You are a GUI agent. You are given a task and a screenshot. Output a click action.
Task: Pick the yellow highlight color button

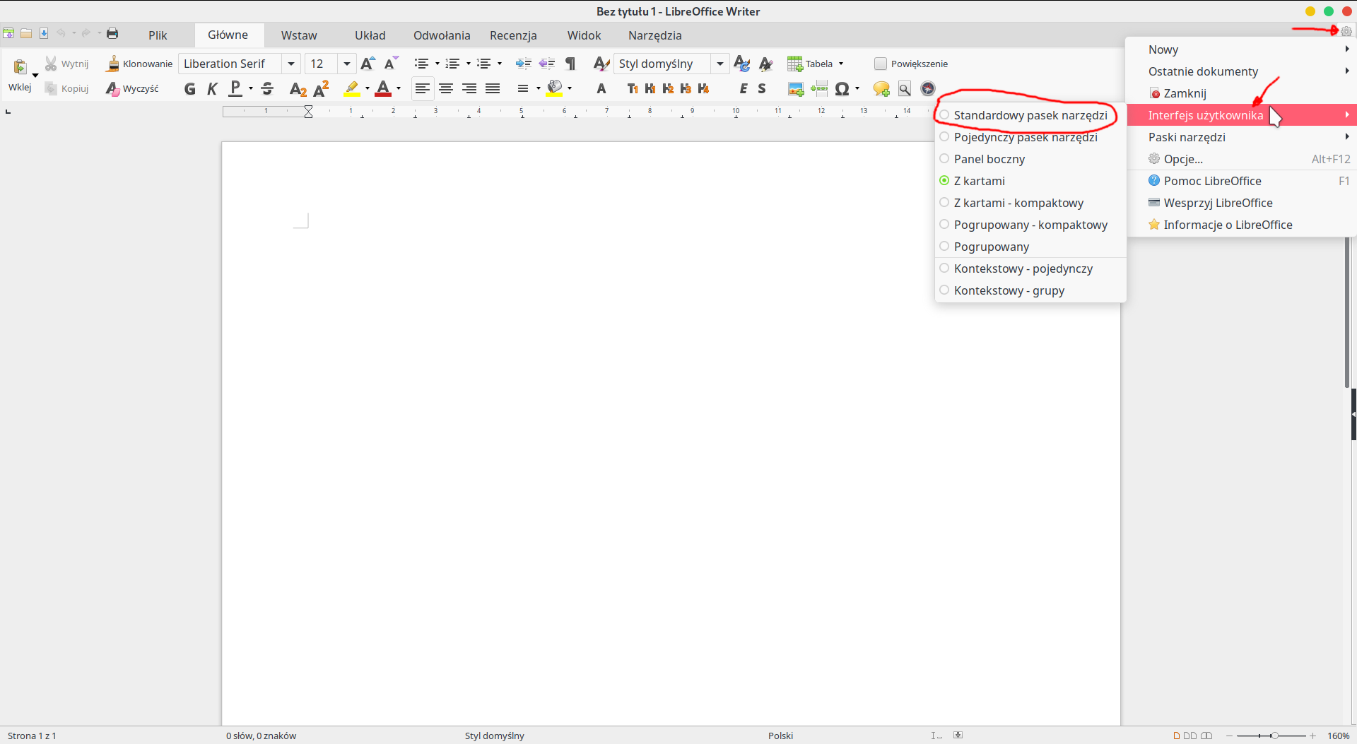click(x=351, y=88)
